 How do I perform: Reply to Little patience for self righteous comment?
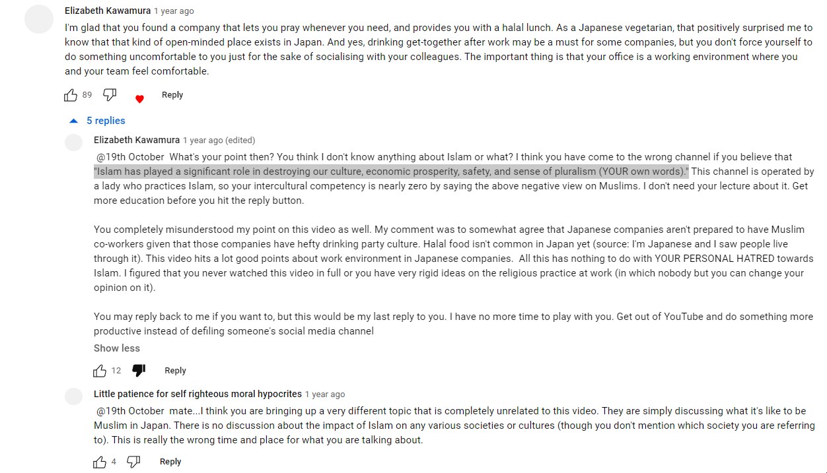(170, 462)
